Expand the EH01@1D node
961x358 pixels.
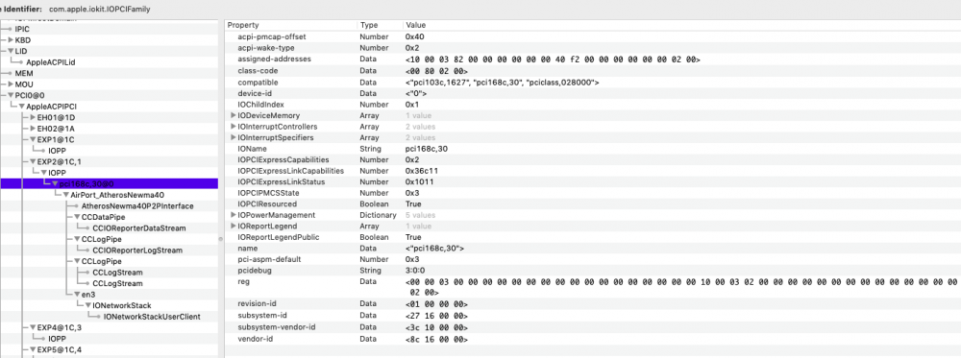click(x=33, y=117)
